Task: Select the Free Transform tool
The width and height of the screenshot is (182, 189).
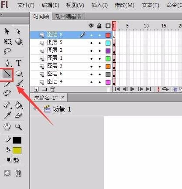Action: (7, 41)
